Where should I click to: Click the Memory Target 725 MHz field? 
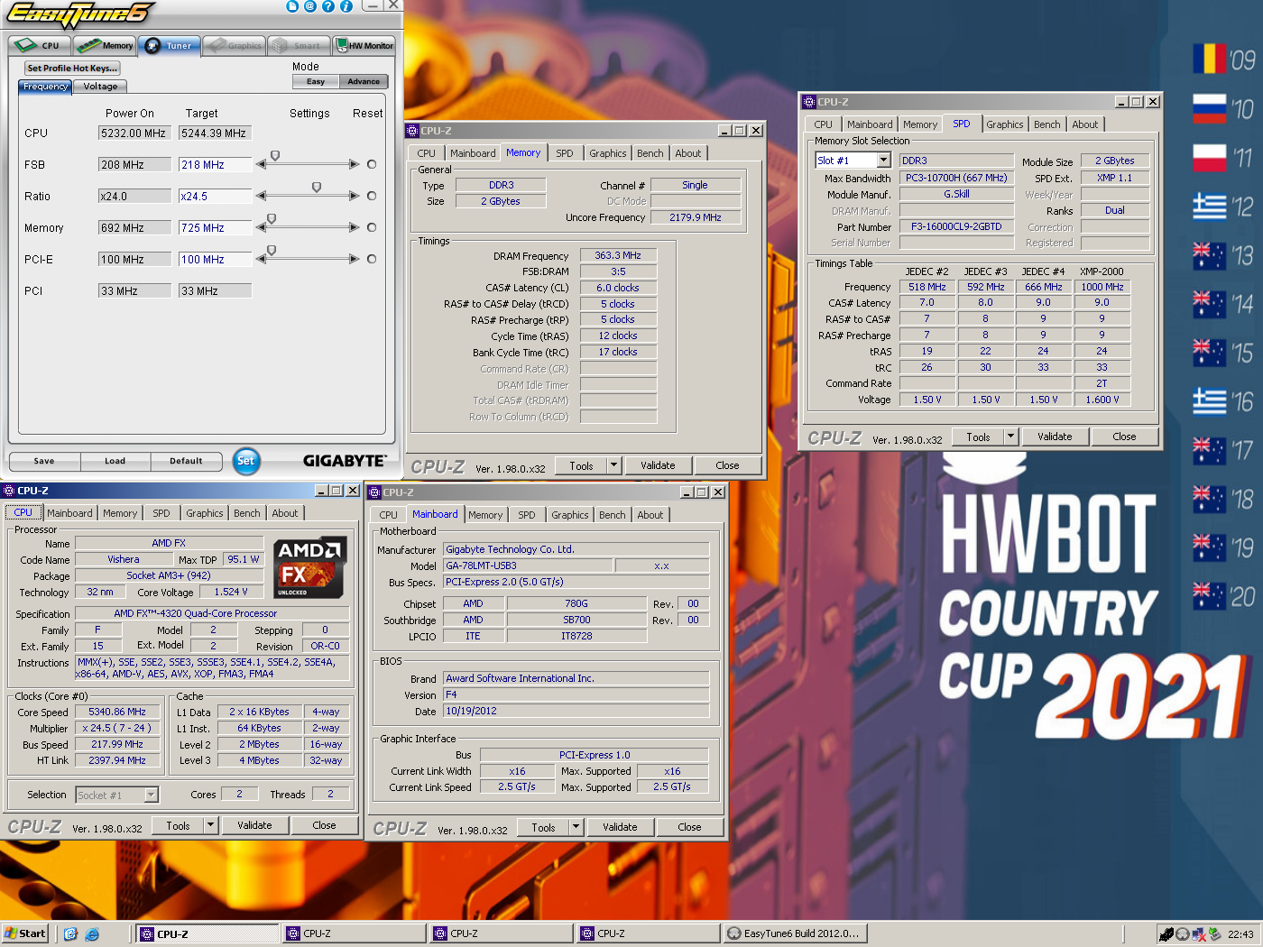point(215,228)
